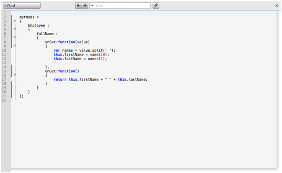Open the Find mode popup menu
This screenshot has width=282, height=173.
point(21,5)
